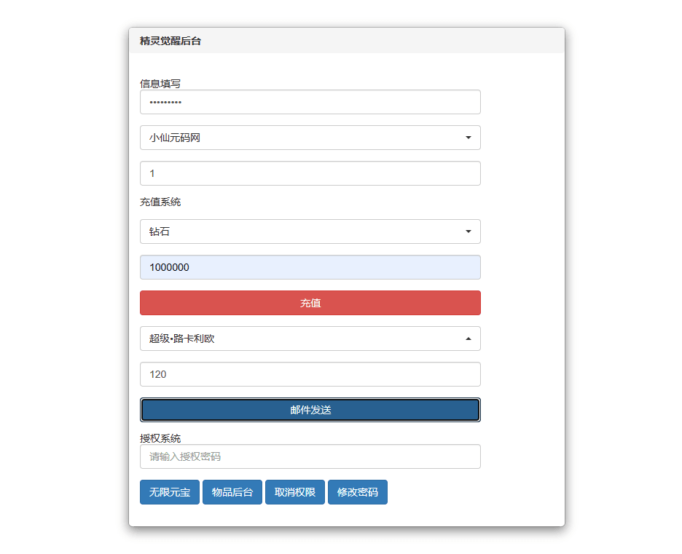Screen dimensions: 682x554
Task: Click the caret arrow of 小仙元码网 dropdown
Action: (469, 138)
